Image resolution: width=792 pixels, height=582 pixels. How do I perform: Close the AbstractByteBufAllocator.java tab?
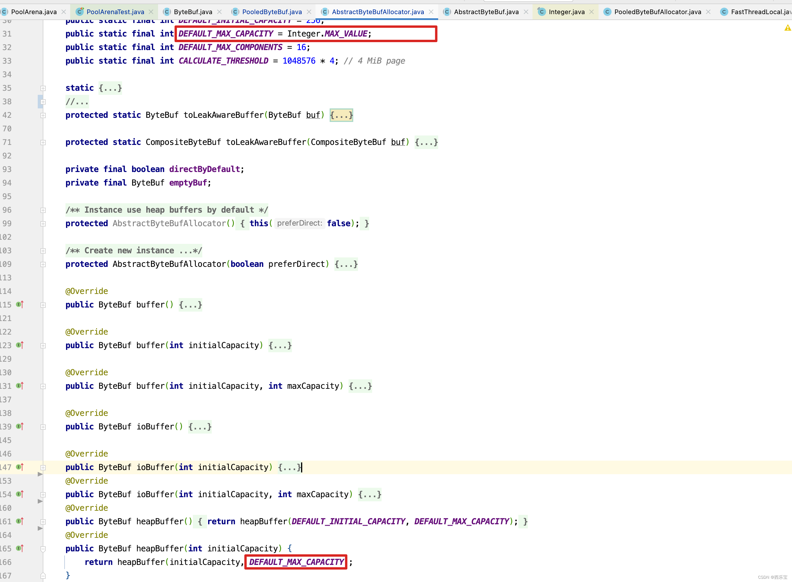(x=431, y=11)
